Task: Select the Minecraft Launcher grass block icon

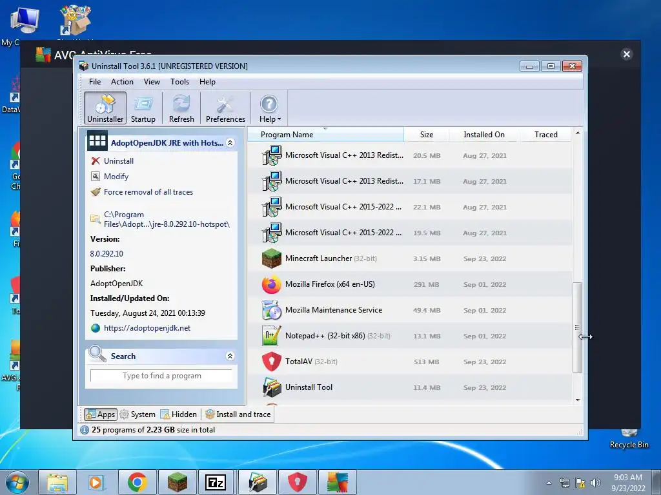Action: point(272,258)
